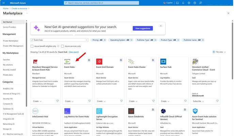Click the Event Hub marketplace search field
This screenshot has height=136, width=234.
coord(59,40)
